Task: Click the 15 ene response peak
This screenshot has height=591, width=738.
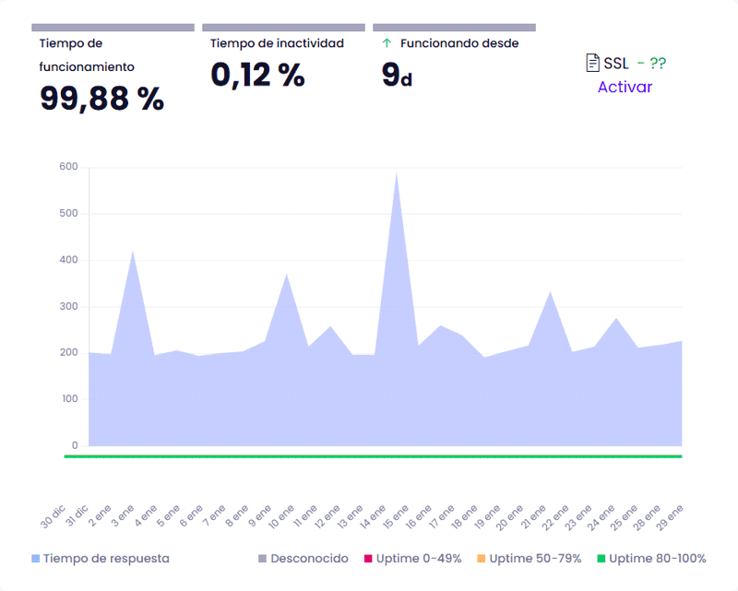Action: coord(397,172)
